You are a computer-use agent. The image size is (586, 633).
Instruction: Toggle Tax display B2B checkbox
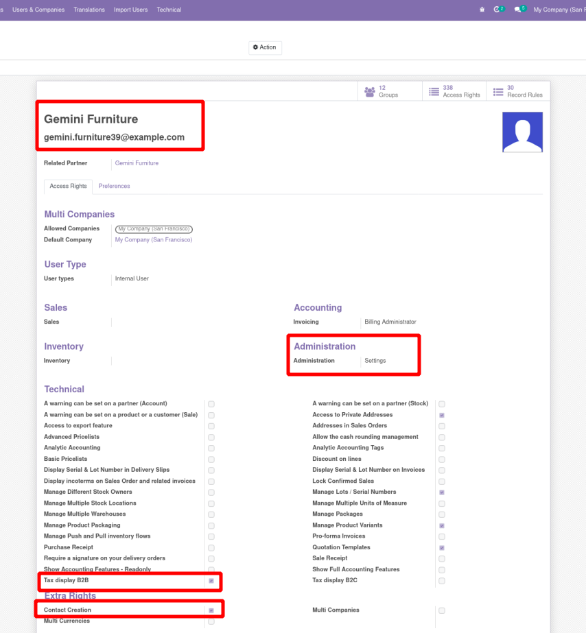(211, 581)
